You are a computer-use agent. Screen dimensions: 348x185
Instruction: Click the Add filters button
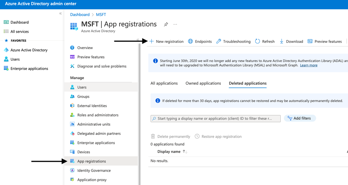(x=300, y=118)
